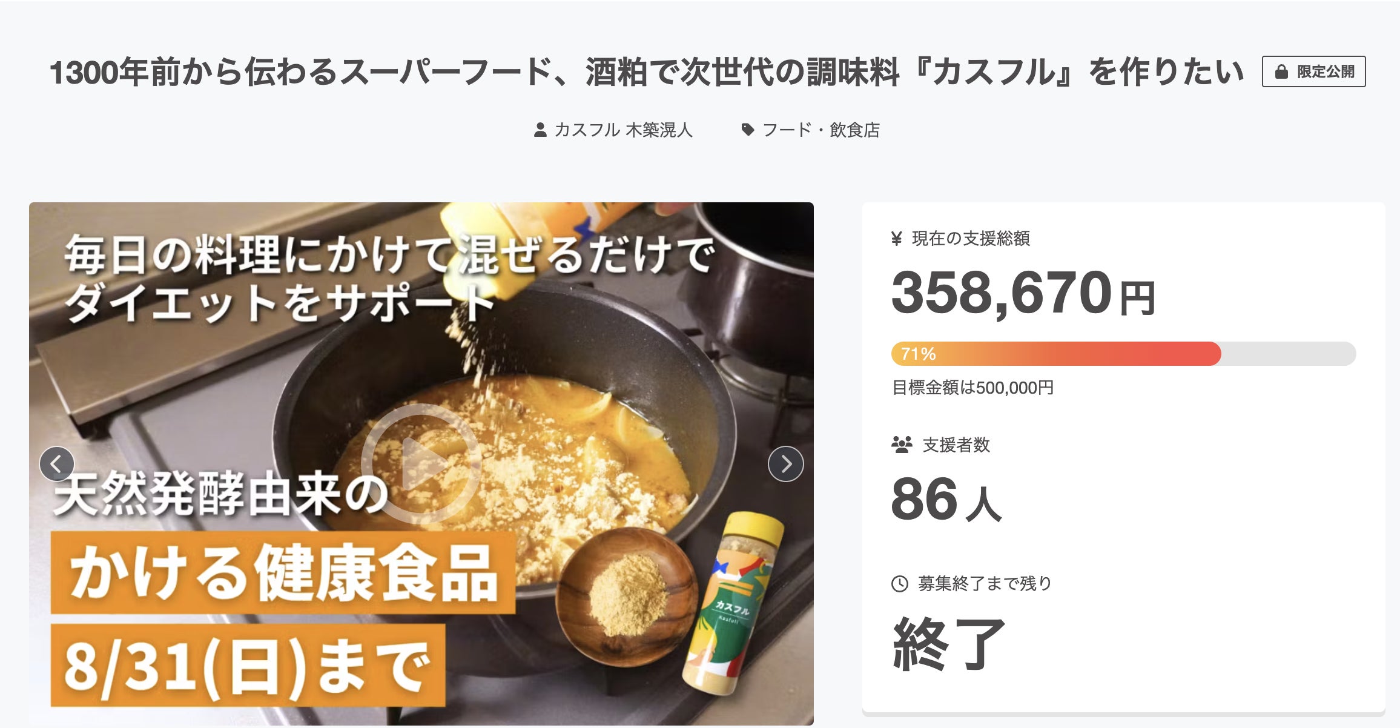Click the かける健康食品 orange banner
1400x728 pixels.
(x=283, y=572)
